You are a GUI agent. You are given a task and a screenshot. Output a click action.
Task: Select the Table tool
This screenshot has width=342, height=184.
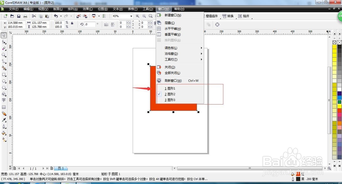coord(4,107)
